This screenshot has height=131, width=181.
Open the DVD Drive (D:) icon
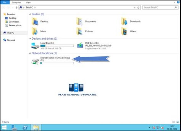click(80, 45)
